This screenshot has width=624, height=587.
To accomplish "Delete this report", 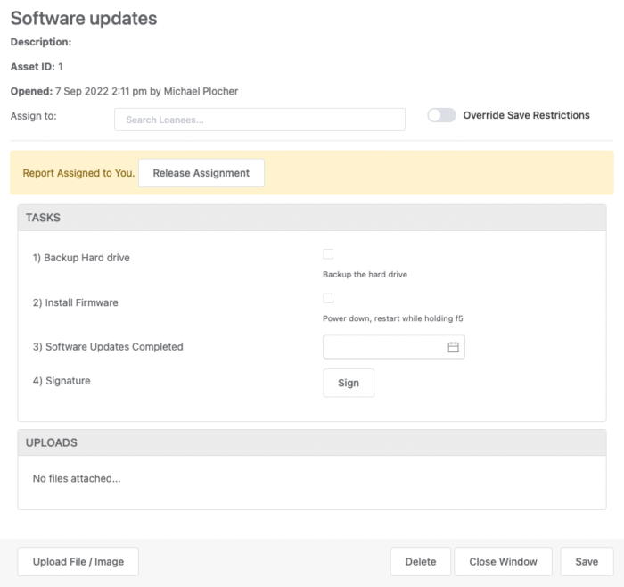I will click(x=421, y=562).
